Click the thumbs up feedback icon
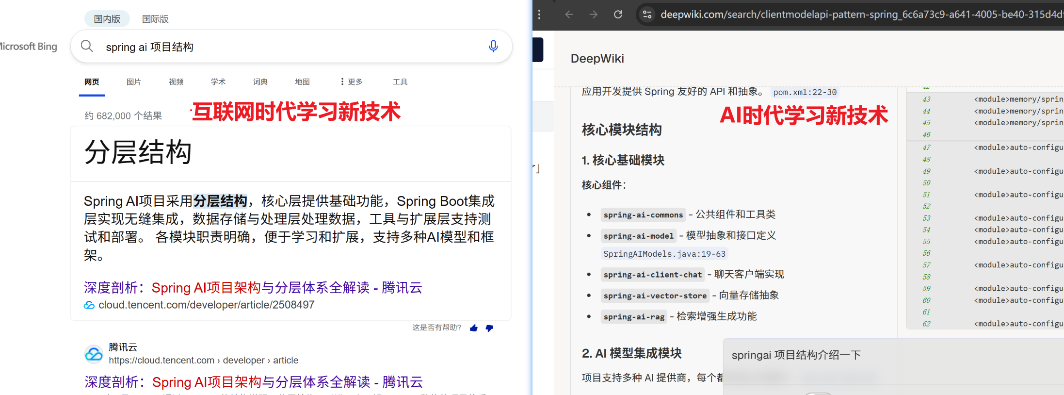The height and width of the screenshot is (395, 1064). click(x=474, y=329)
